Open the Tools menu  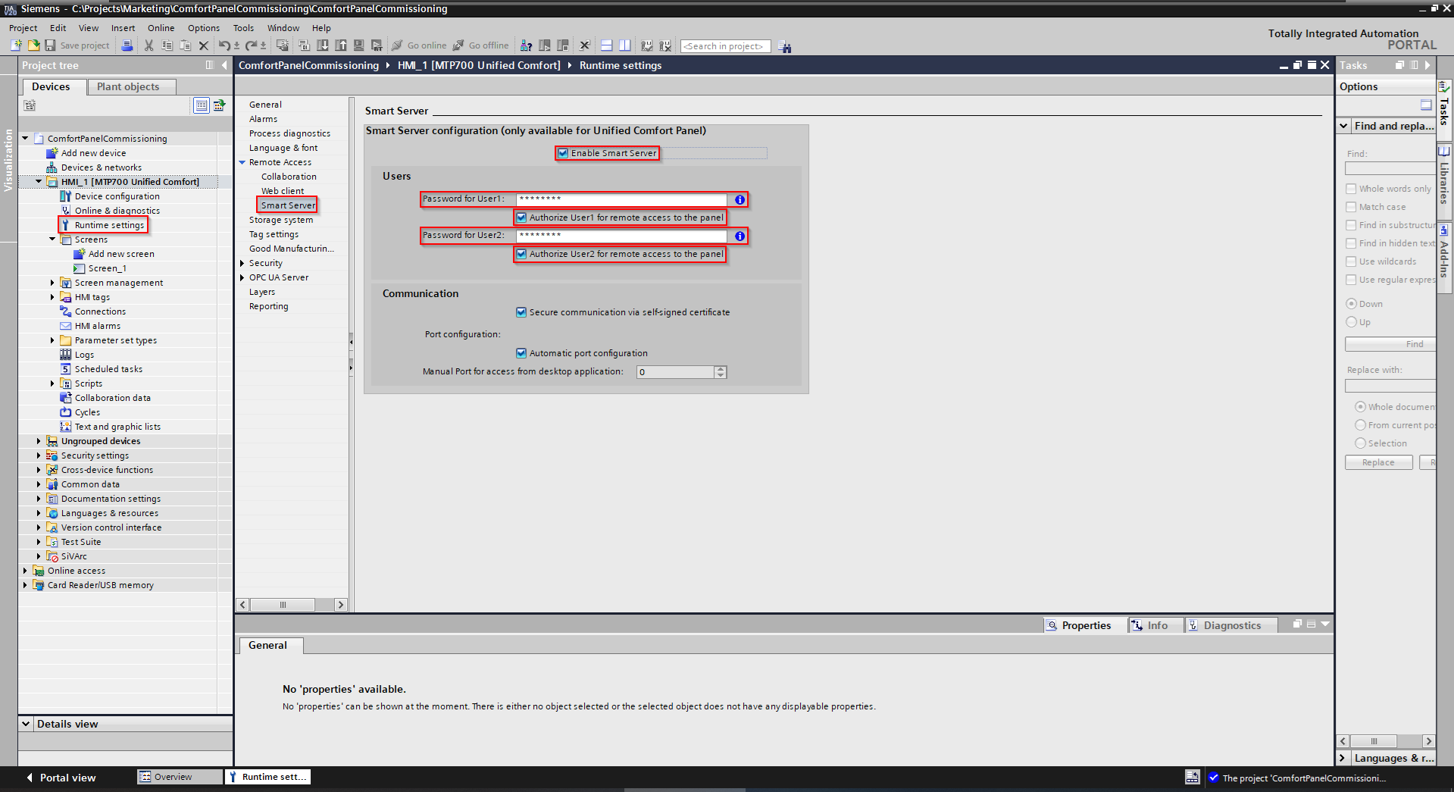[243, 28]
